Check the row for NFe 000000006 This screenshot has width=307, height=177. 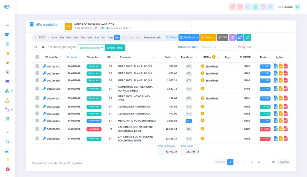(x=37, y=139)
